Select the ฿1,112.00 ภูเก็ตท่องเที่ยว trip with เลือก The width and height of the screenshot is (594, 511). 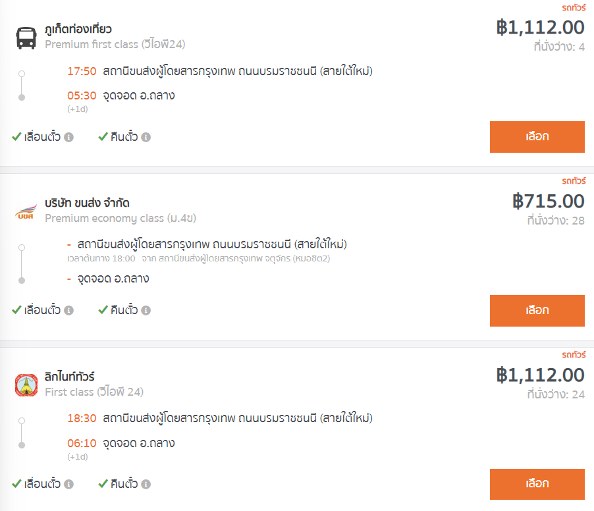point(537,137)
